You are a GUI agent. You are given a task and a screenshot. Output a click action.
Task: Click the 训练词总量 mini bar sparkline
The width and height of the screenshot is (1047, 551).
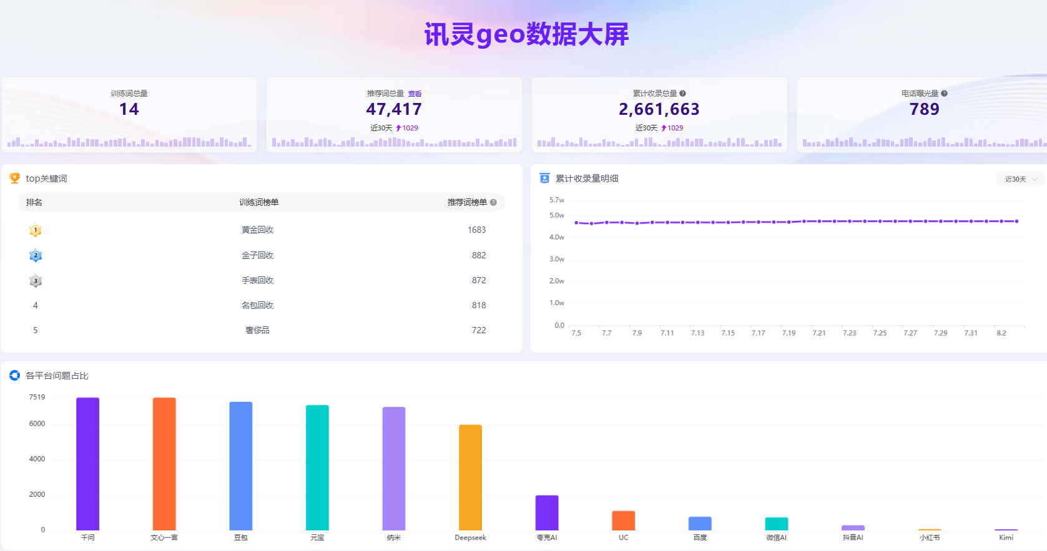pyautogui.click(x=129, y=142)
